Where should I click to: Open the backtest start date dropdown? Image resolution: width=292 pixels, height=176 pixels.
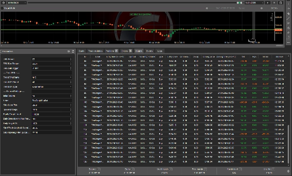coord(17,2)
